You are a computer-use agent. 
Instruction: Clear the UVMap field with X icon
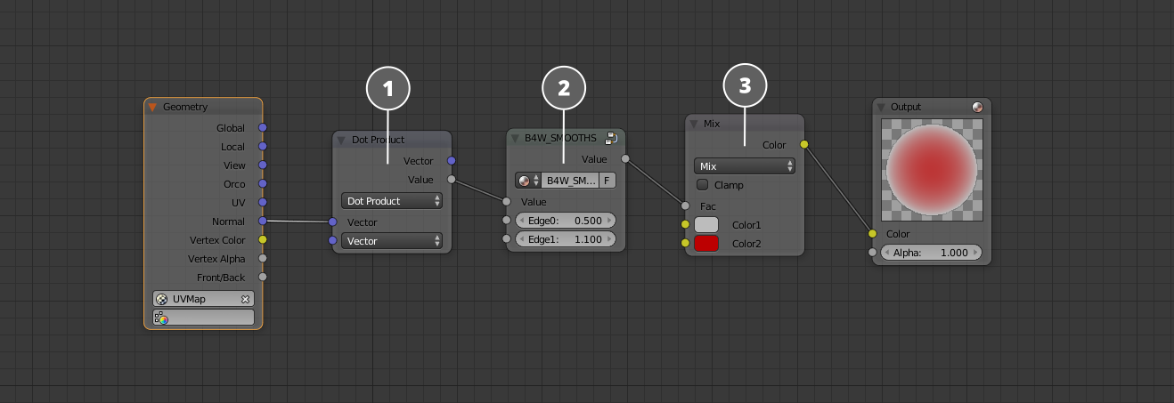[245, 299]
